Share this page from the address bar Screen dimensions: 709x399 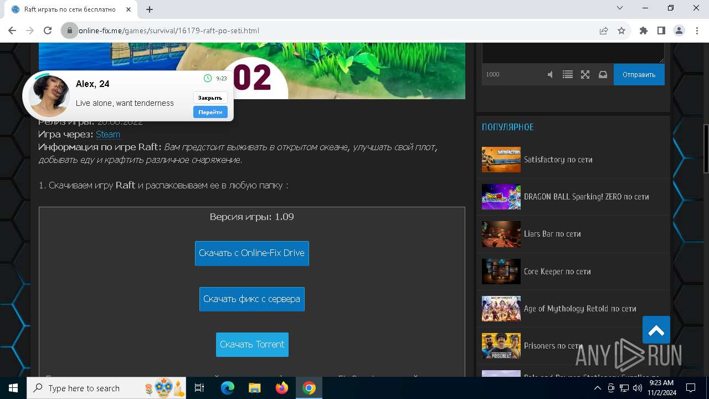pyautogui.click(x=604, y=31)
